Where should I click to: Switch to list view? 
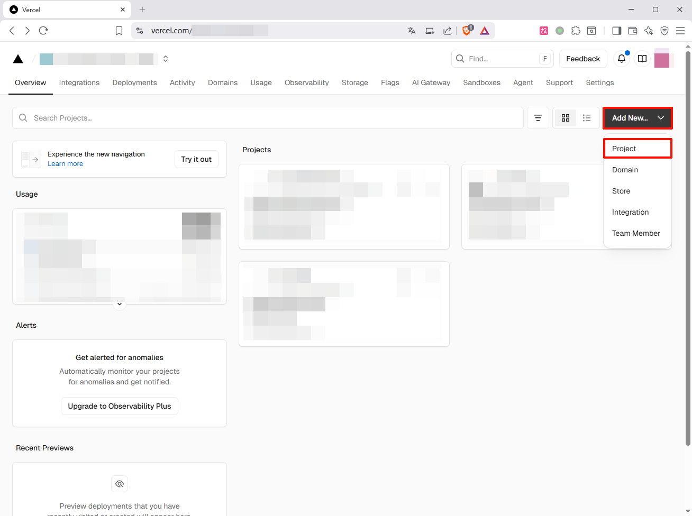pos(587,118)
